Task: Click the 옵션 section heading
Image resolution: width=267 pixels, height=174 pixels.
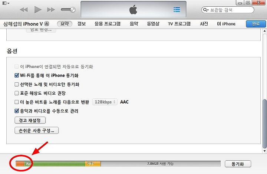Action: [x=12, y=51]
